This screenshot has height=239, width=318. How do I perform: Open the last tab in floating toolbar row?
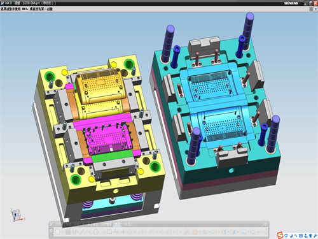coord(128,224)
